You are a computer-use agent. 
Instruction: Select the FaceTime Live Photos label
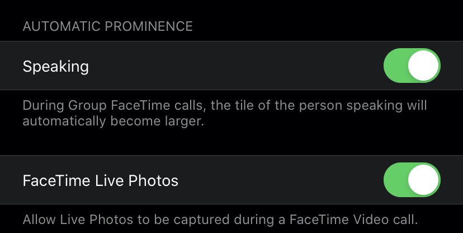[x=101, y=180]
